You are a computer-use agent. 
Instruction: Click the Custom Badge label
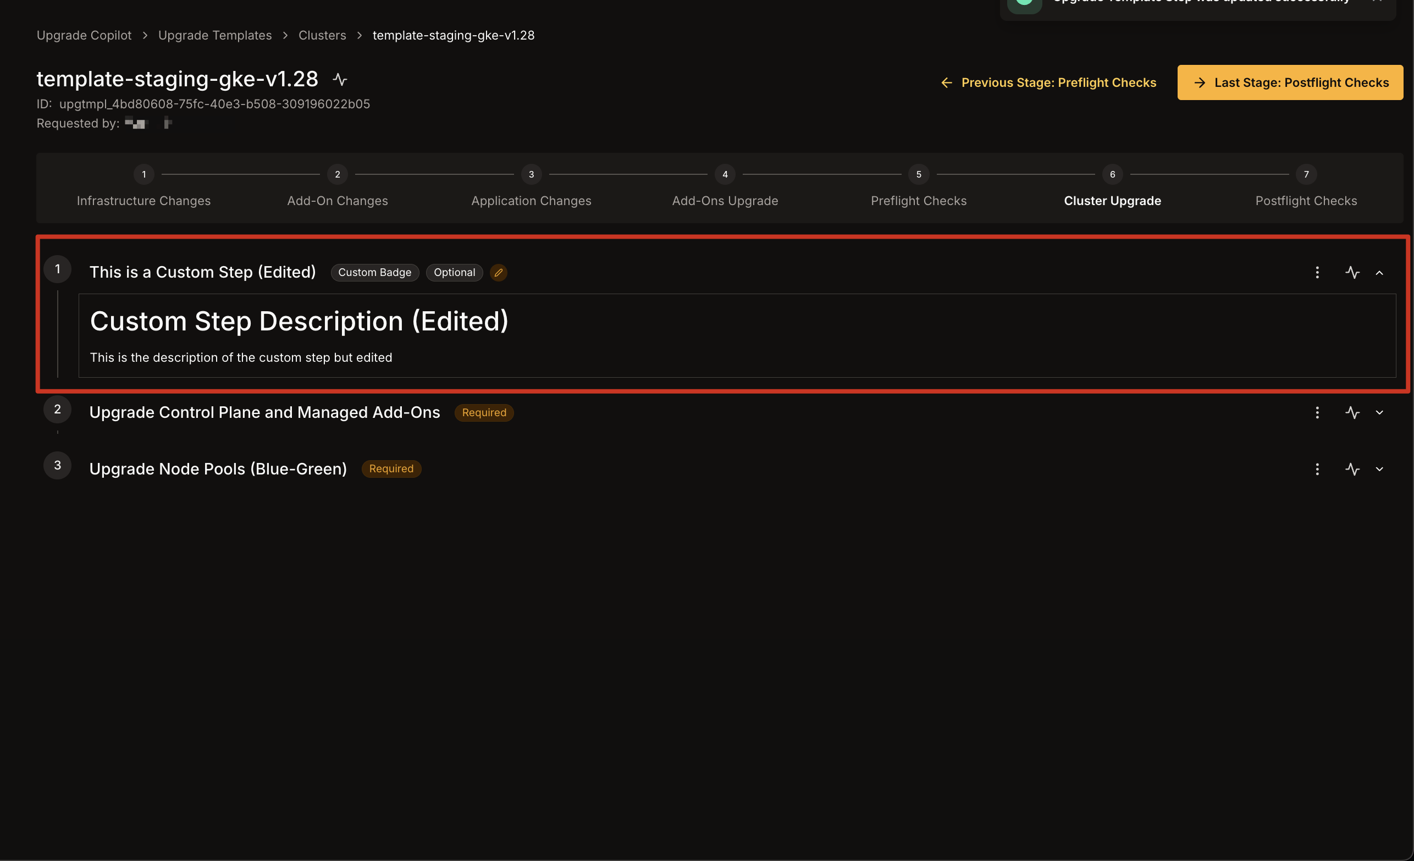pos(374,273)
